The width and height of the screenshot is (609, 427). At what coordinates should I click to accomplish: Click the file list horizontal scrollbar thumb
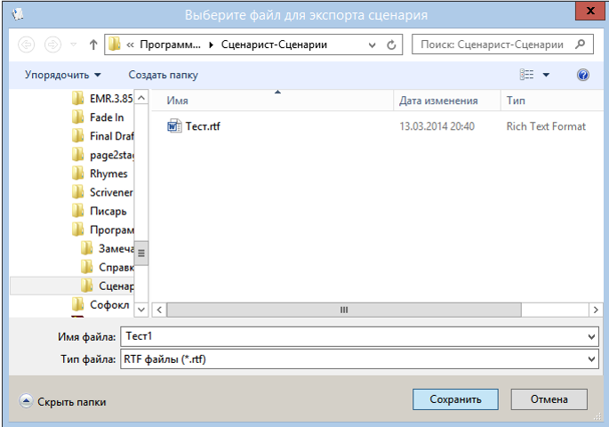[344, 310]
